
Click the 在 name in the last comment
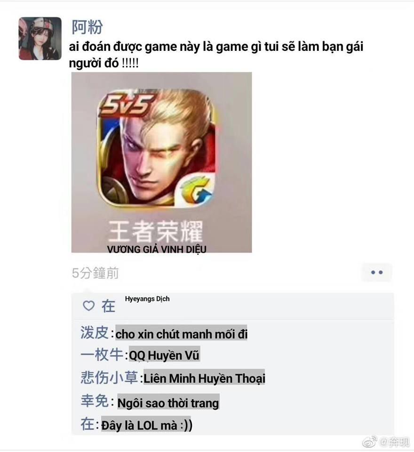click(87, 424)
